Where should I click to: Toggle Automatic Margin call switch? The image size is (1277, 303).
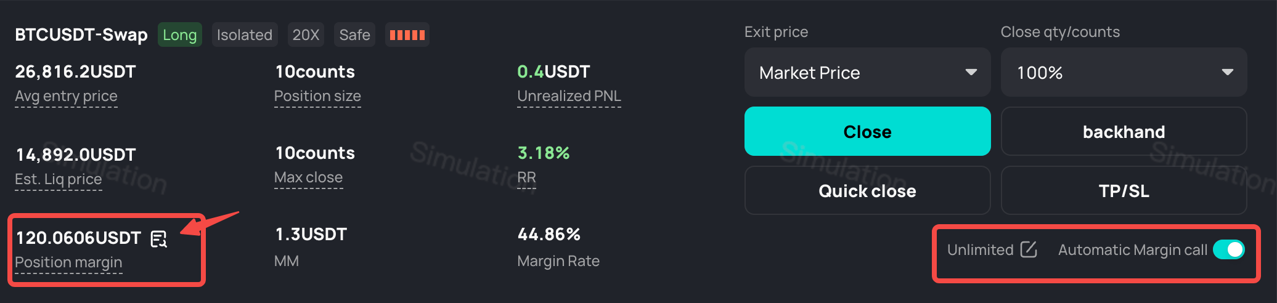click(1229, 249)
